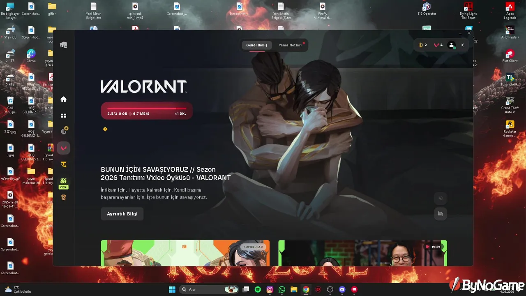Select the Canva desktop shortcut
Screen dimensions: 526x296
point(31,56)
